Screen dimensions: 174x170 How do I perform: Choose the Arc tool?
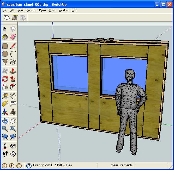pyautogui.click(x=13, y=54)
